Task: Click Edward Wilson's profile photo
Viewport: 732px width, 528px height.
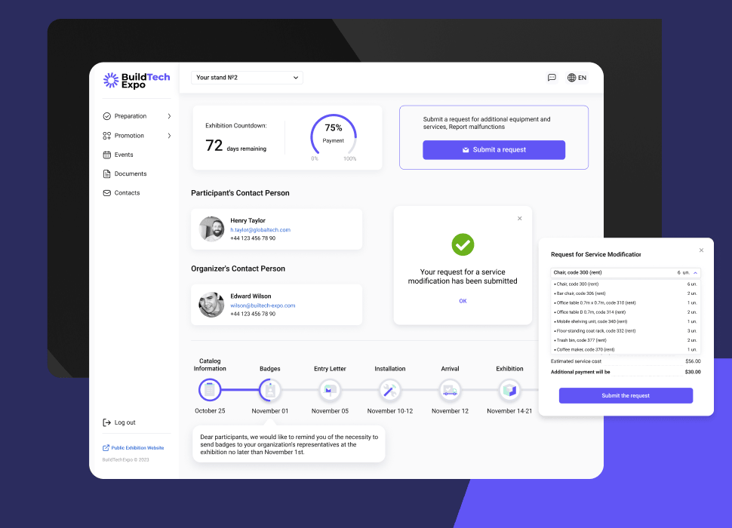Action: pyautogui.click(x=211, y=305)
